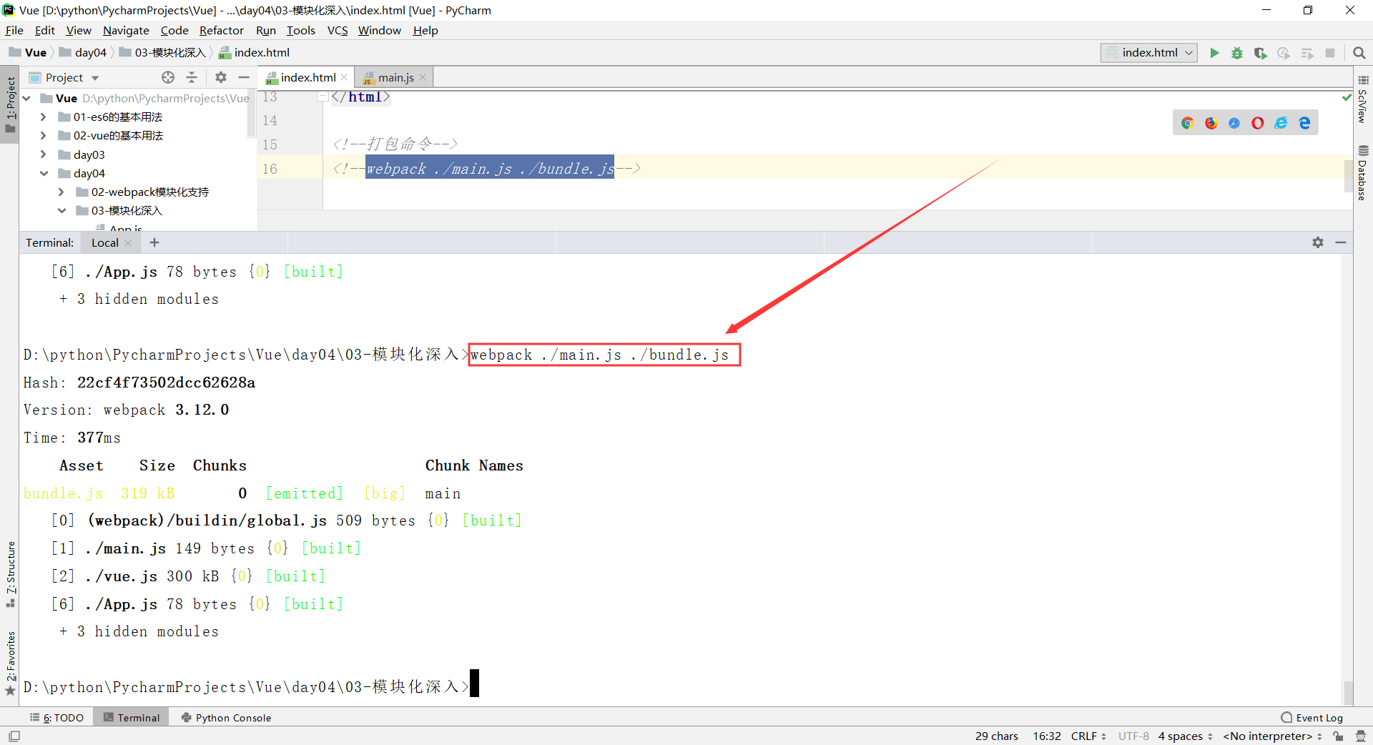Change indentation 4 spaces setting
1373x745 pixels.
click(x=1185, y=736)
